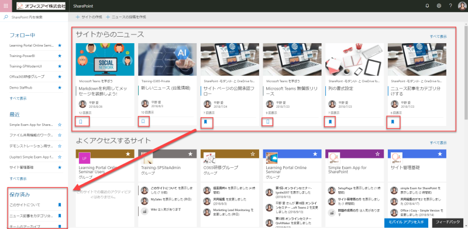Follow ファイル共有機能のワーク... with star
The width and height of the screenshot is (468, 229).
(x=60, y=135)
